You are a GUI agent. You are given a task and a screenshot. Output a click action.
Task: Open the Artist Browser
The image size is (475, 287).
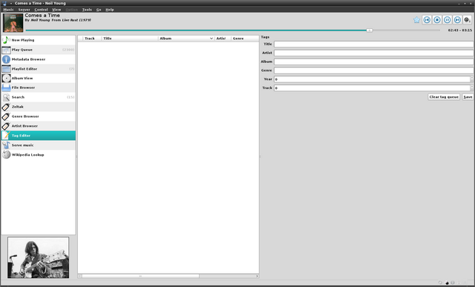[38, 126]
